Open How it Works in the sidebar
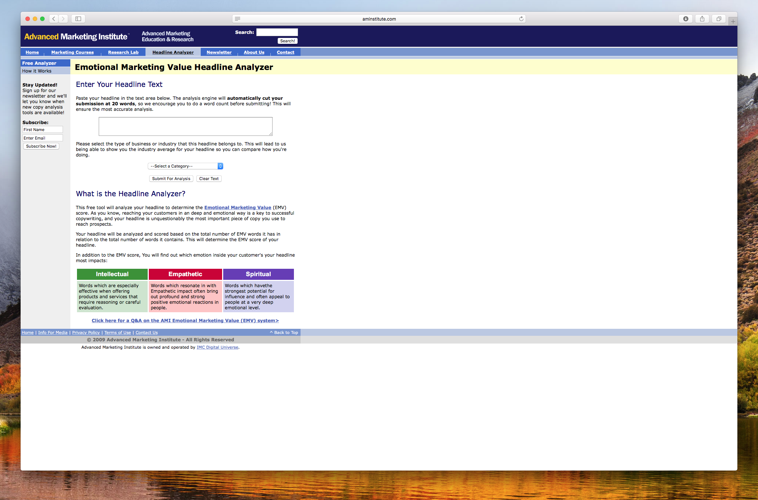 pyautogui.click(x=45, y=71)
